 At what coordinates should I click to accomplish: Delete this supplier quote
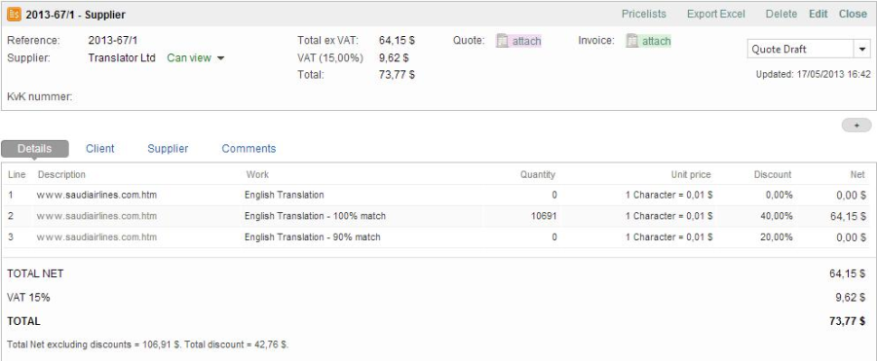[x=782, y=14]
